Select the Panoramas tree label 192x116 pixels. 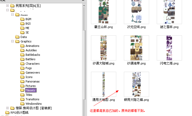(x=33, y=81)
